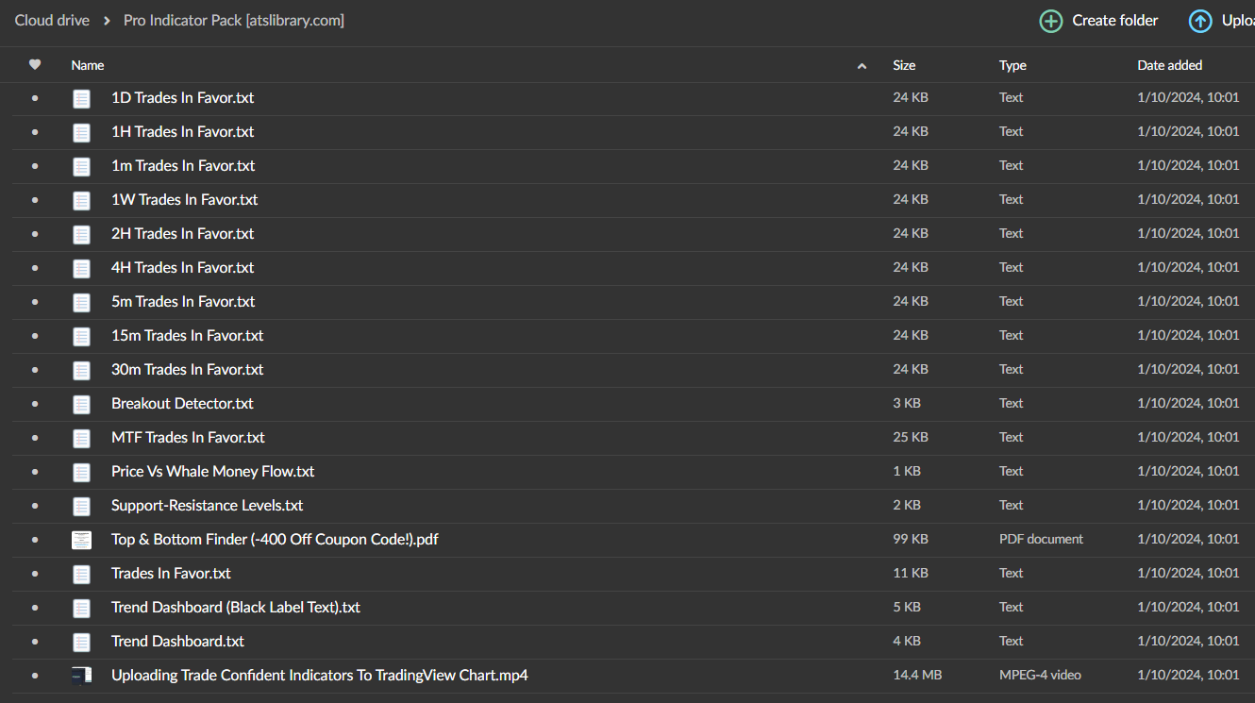This screenshot has width=1255, height=703.
Task: Click the text file icon for Breakout Detector.txt
Action: [x=82, y=404]
